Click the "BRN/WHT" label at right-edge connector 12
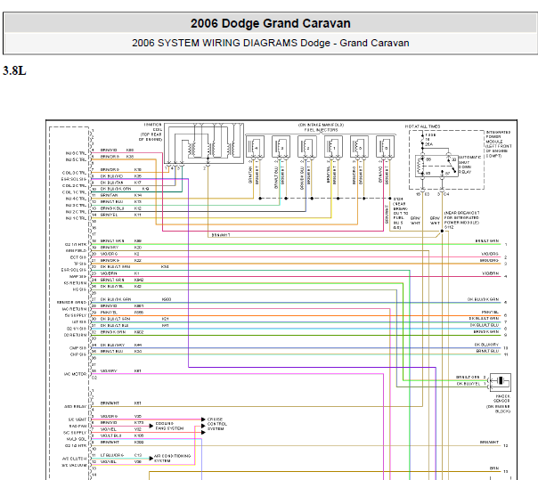The width and height of the screenshot is (538, 480). tap(489, 443)
